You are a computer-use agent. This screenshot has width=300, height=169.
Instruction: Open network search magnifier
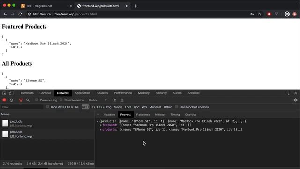pyautogui.click(x=28, y=100)
